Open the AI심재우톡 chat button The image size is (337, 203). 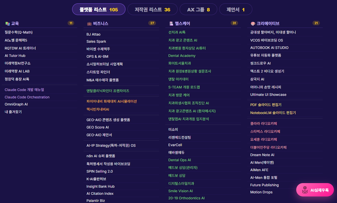coord(315,190)
